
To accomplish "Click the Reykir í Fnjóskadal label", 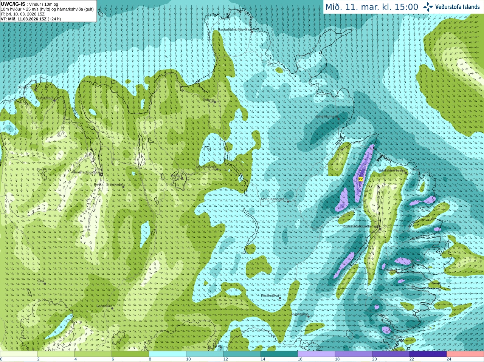I will pyautogui.click(x=109, y=184).
